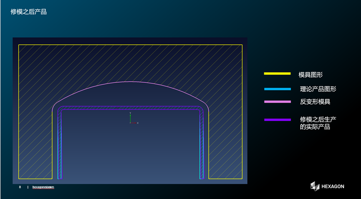Select the blue 理论产品图形 legend line
The width and height of the screenshot is (361, 199).
pos(277,89)
